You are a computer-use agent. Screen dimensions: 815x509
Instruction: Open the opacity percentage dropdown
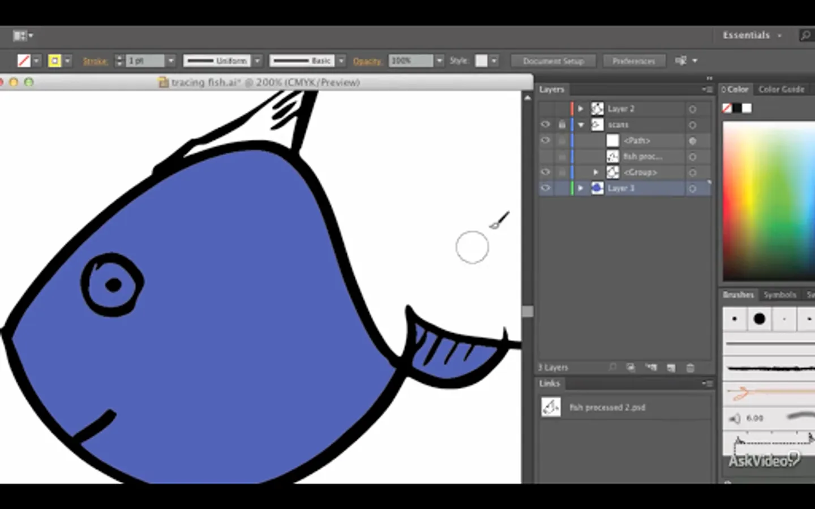tap(439, 61)
